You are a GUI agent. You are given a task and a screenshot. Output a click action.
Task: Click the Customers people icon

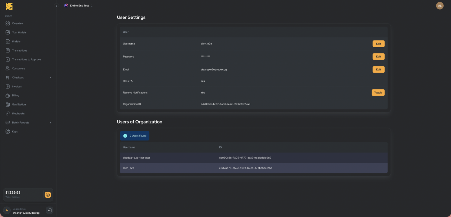8,68
